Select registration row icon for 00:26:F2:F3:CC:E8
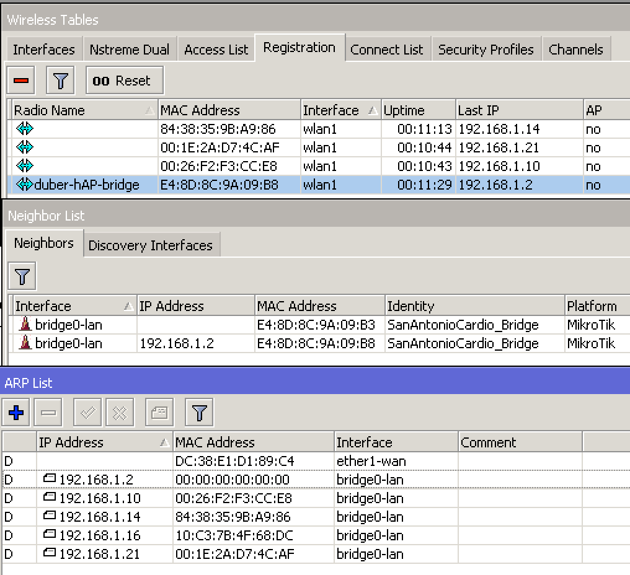This screenshot has height=575, width=630. point(25,166)
